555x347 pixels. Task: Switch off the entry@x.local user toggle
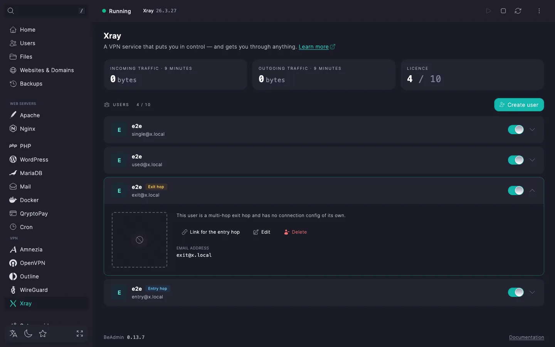tap(516, 292)
